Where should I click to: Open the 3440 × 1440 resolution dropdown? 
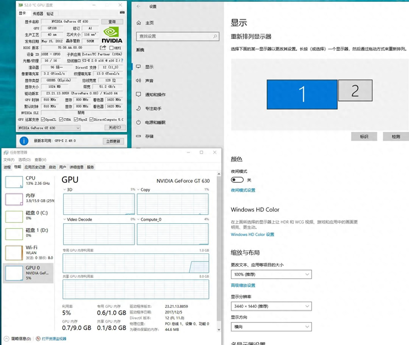tap(271, 306)
